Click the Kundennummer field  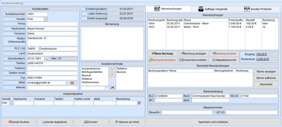pyautogui.click(x=37, y=14)
